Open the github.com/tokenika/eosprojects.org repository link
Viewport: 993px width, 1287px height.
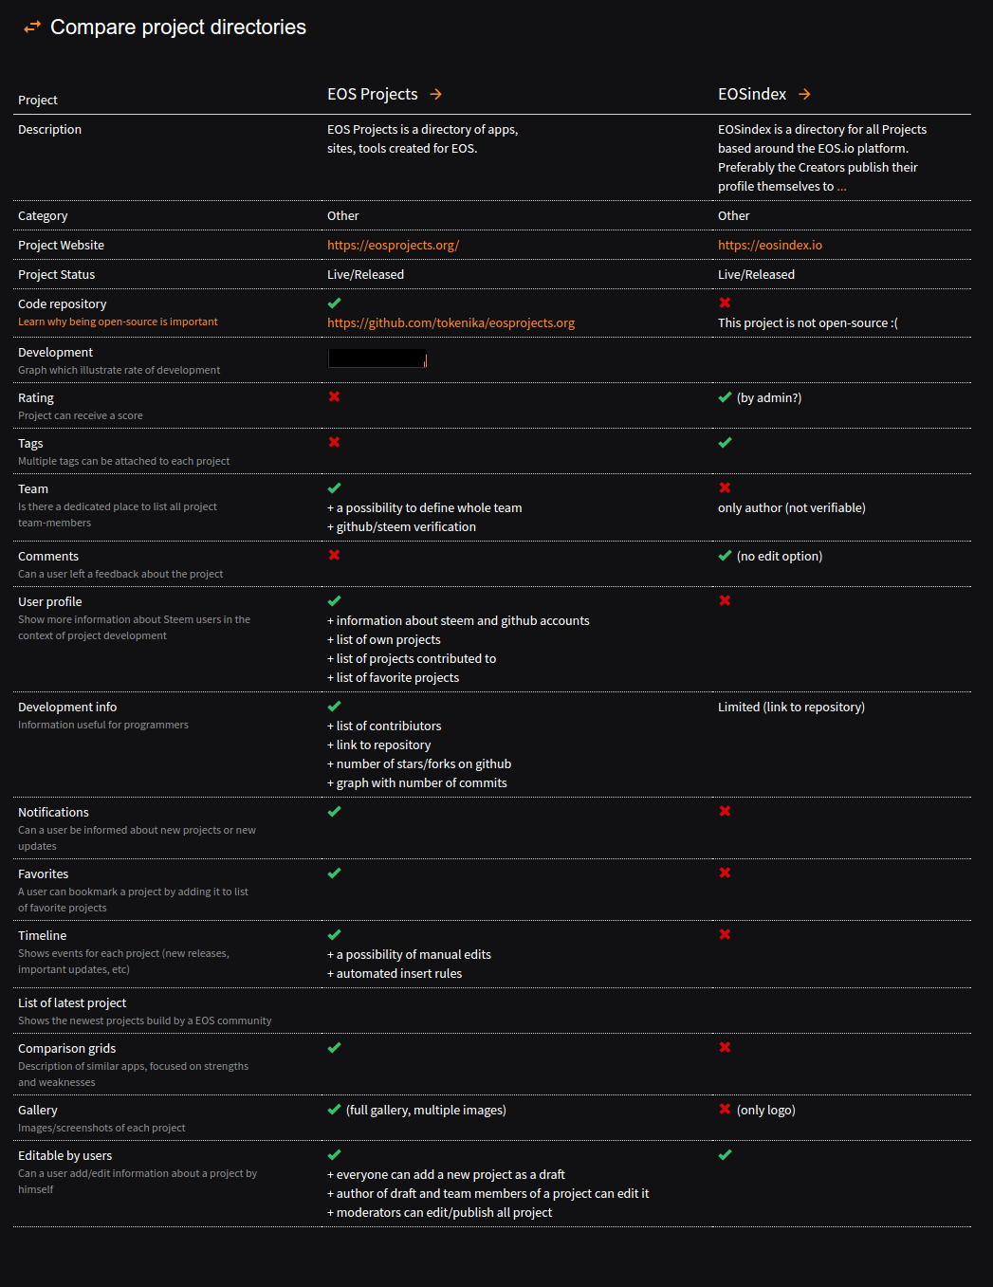coord(451,322)
